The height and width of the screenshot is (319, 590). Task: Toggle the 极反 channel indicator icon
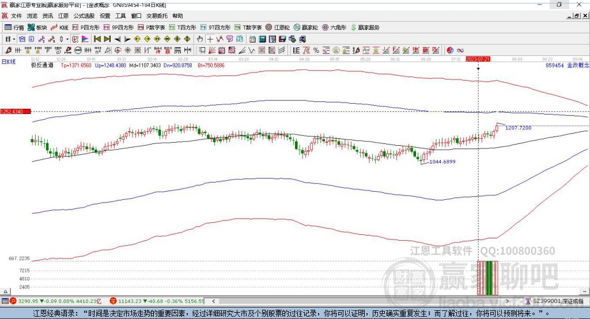(x=75, y=39)
